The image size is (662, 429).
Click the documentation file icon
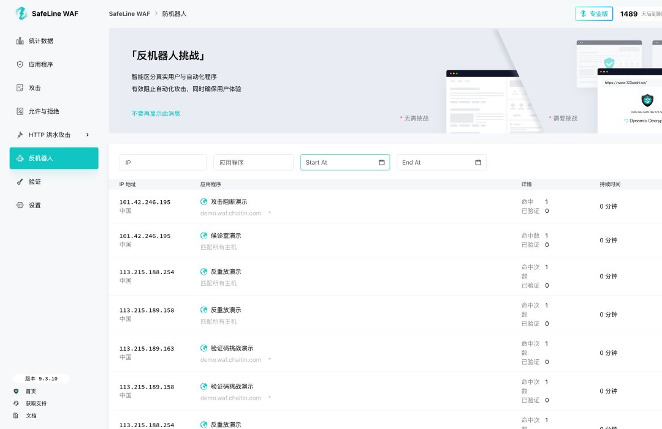16,416
